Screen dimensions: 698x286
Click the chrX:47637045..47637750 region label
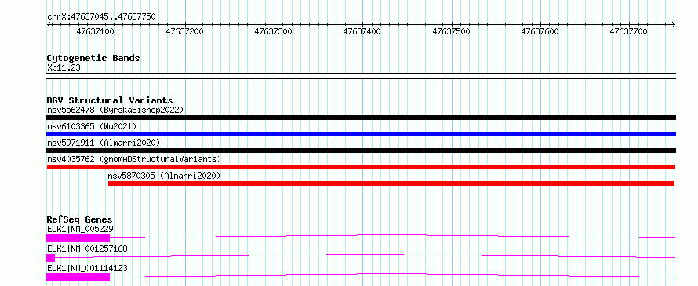click(101, 16)
